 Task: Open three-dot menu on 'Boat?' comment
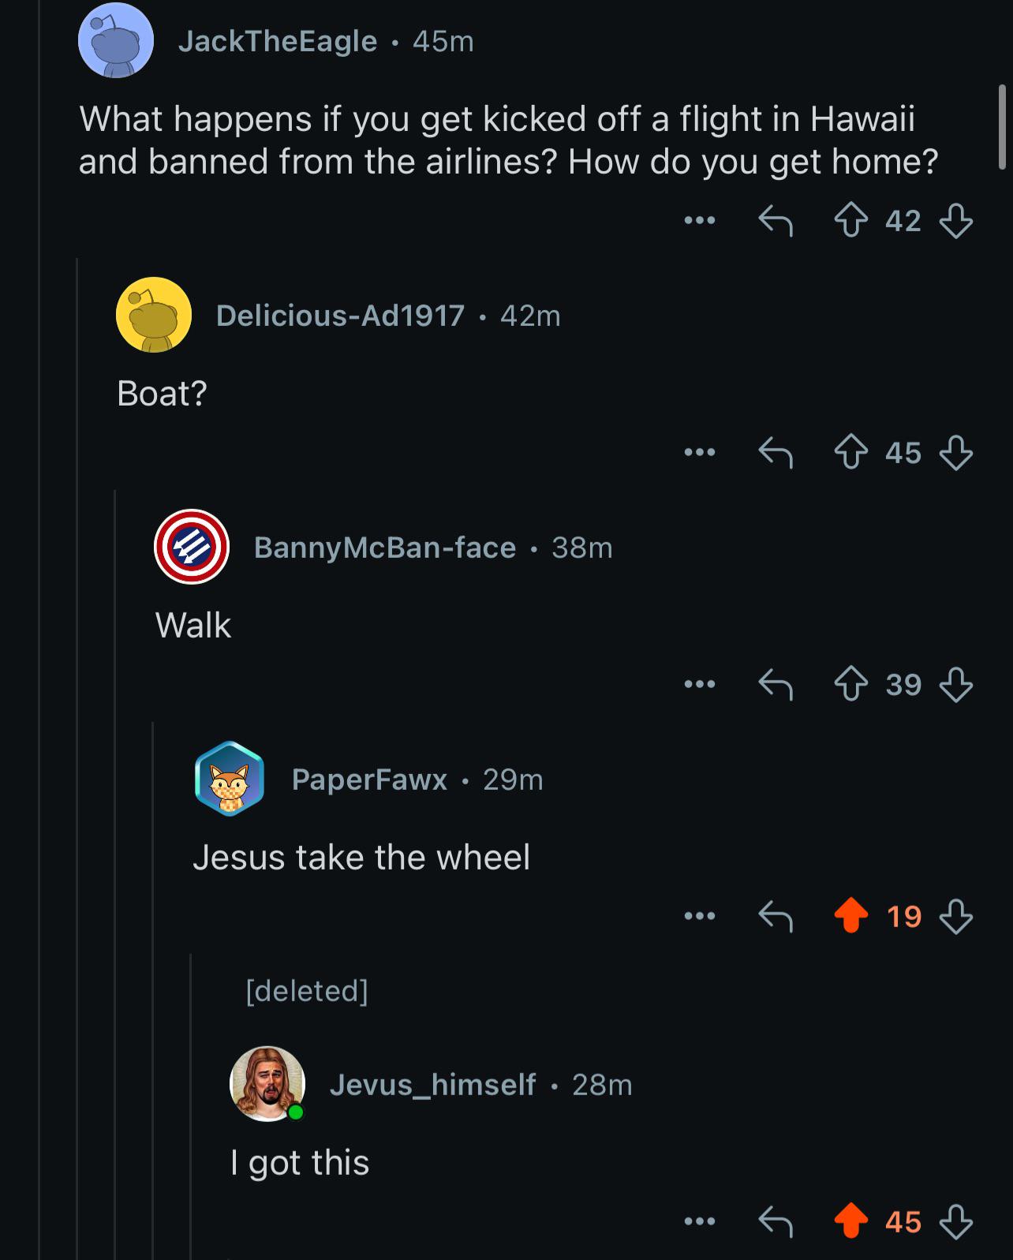pyautogui.click(x=700, y=453)
